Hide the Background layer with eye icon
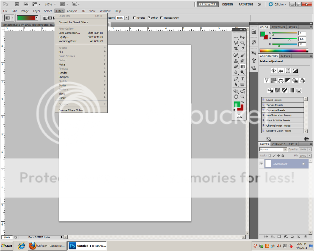 click(262, 164)
